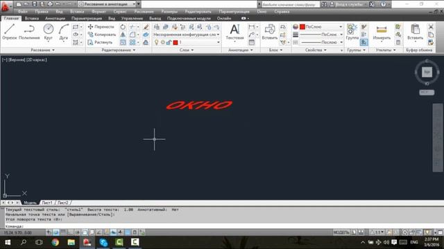Open the Формат menu
The height and width of the screenshot is (249, 444).
pos(99,12)
